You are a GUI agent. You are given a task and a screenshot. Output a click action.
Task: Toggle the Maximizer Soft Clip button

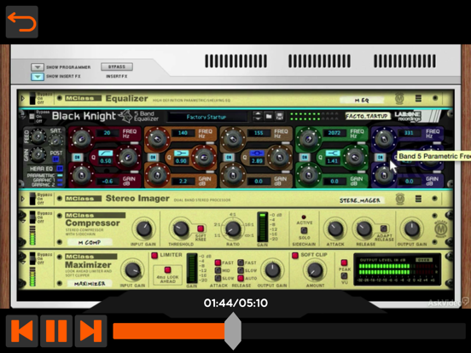pos(295,255)
